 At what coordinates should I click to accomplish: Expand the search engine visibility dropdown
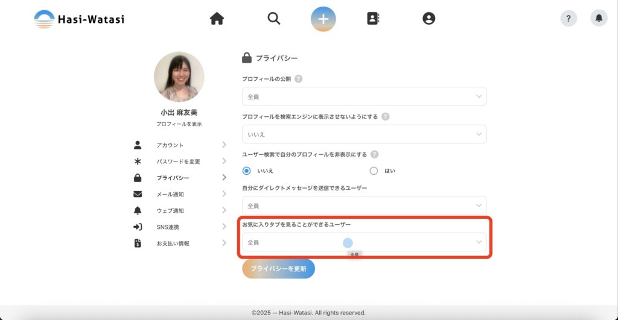click(x=364, y=134)
